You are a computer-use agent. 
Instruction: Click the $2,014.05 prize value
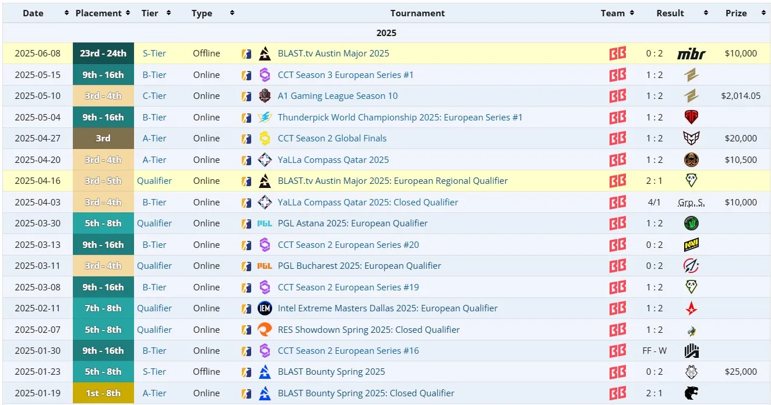(741, 96)
